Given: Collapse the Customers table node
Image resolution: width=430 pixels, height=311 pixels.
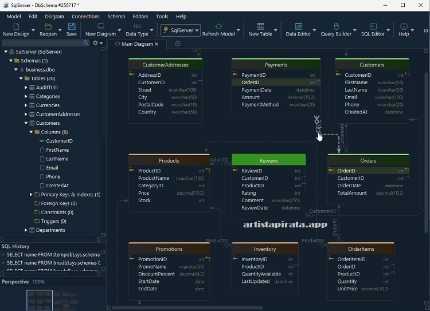Looking at the screenshot, I should point(26,123).
